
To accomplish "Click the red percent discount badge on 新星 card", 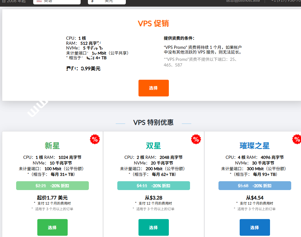I will [x=95, y=139].
